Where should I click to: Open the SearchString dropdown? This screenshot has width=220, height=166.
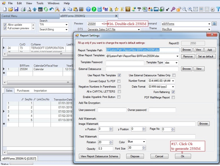66,29
